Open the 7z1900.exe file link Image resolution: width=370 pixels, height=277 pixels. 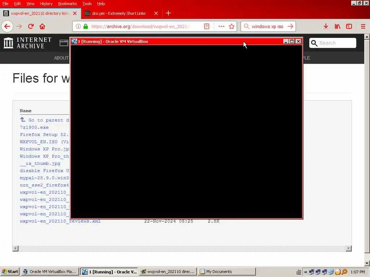[34, 127]
